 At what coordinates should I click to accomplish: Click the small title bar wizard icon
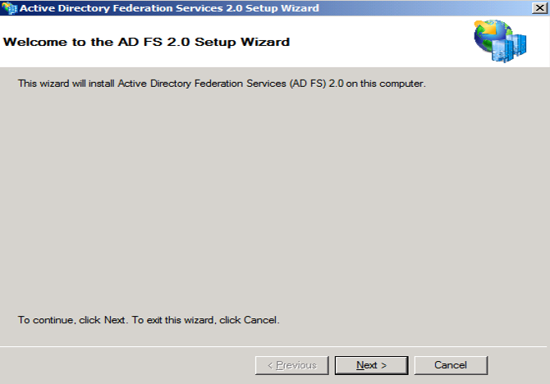coord(8,8)
